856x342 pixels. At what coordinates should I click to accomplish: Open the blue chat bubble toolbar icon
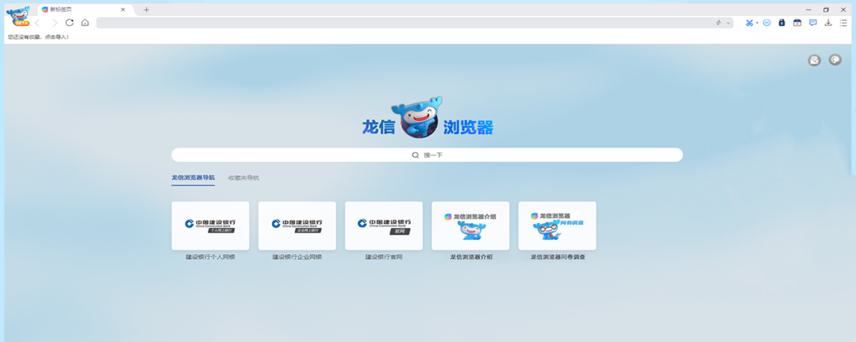tap(813, 22)
